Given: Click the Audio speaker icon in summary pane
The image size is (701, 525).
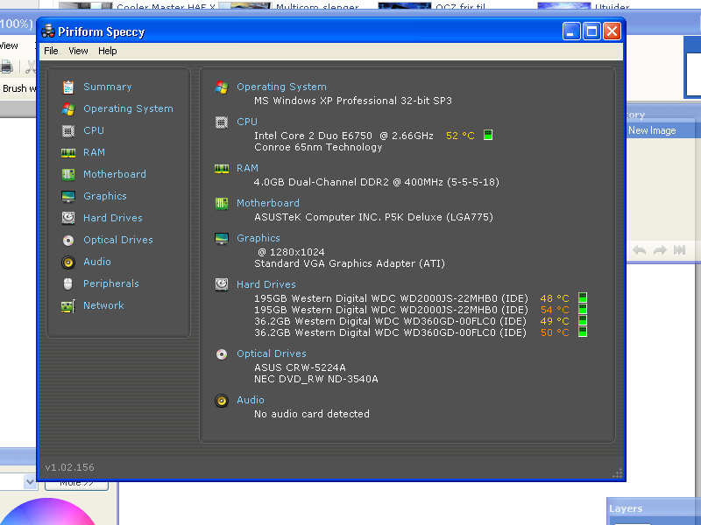Looking at the screenshot, I should point(222,401).
